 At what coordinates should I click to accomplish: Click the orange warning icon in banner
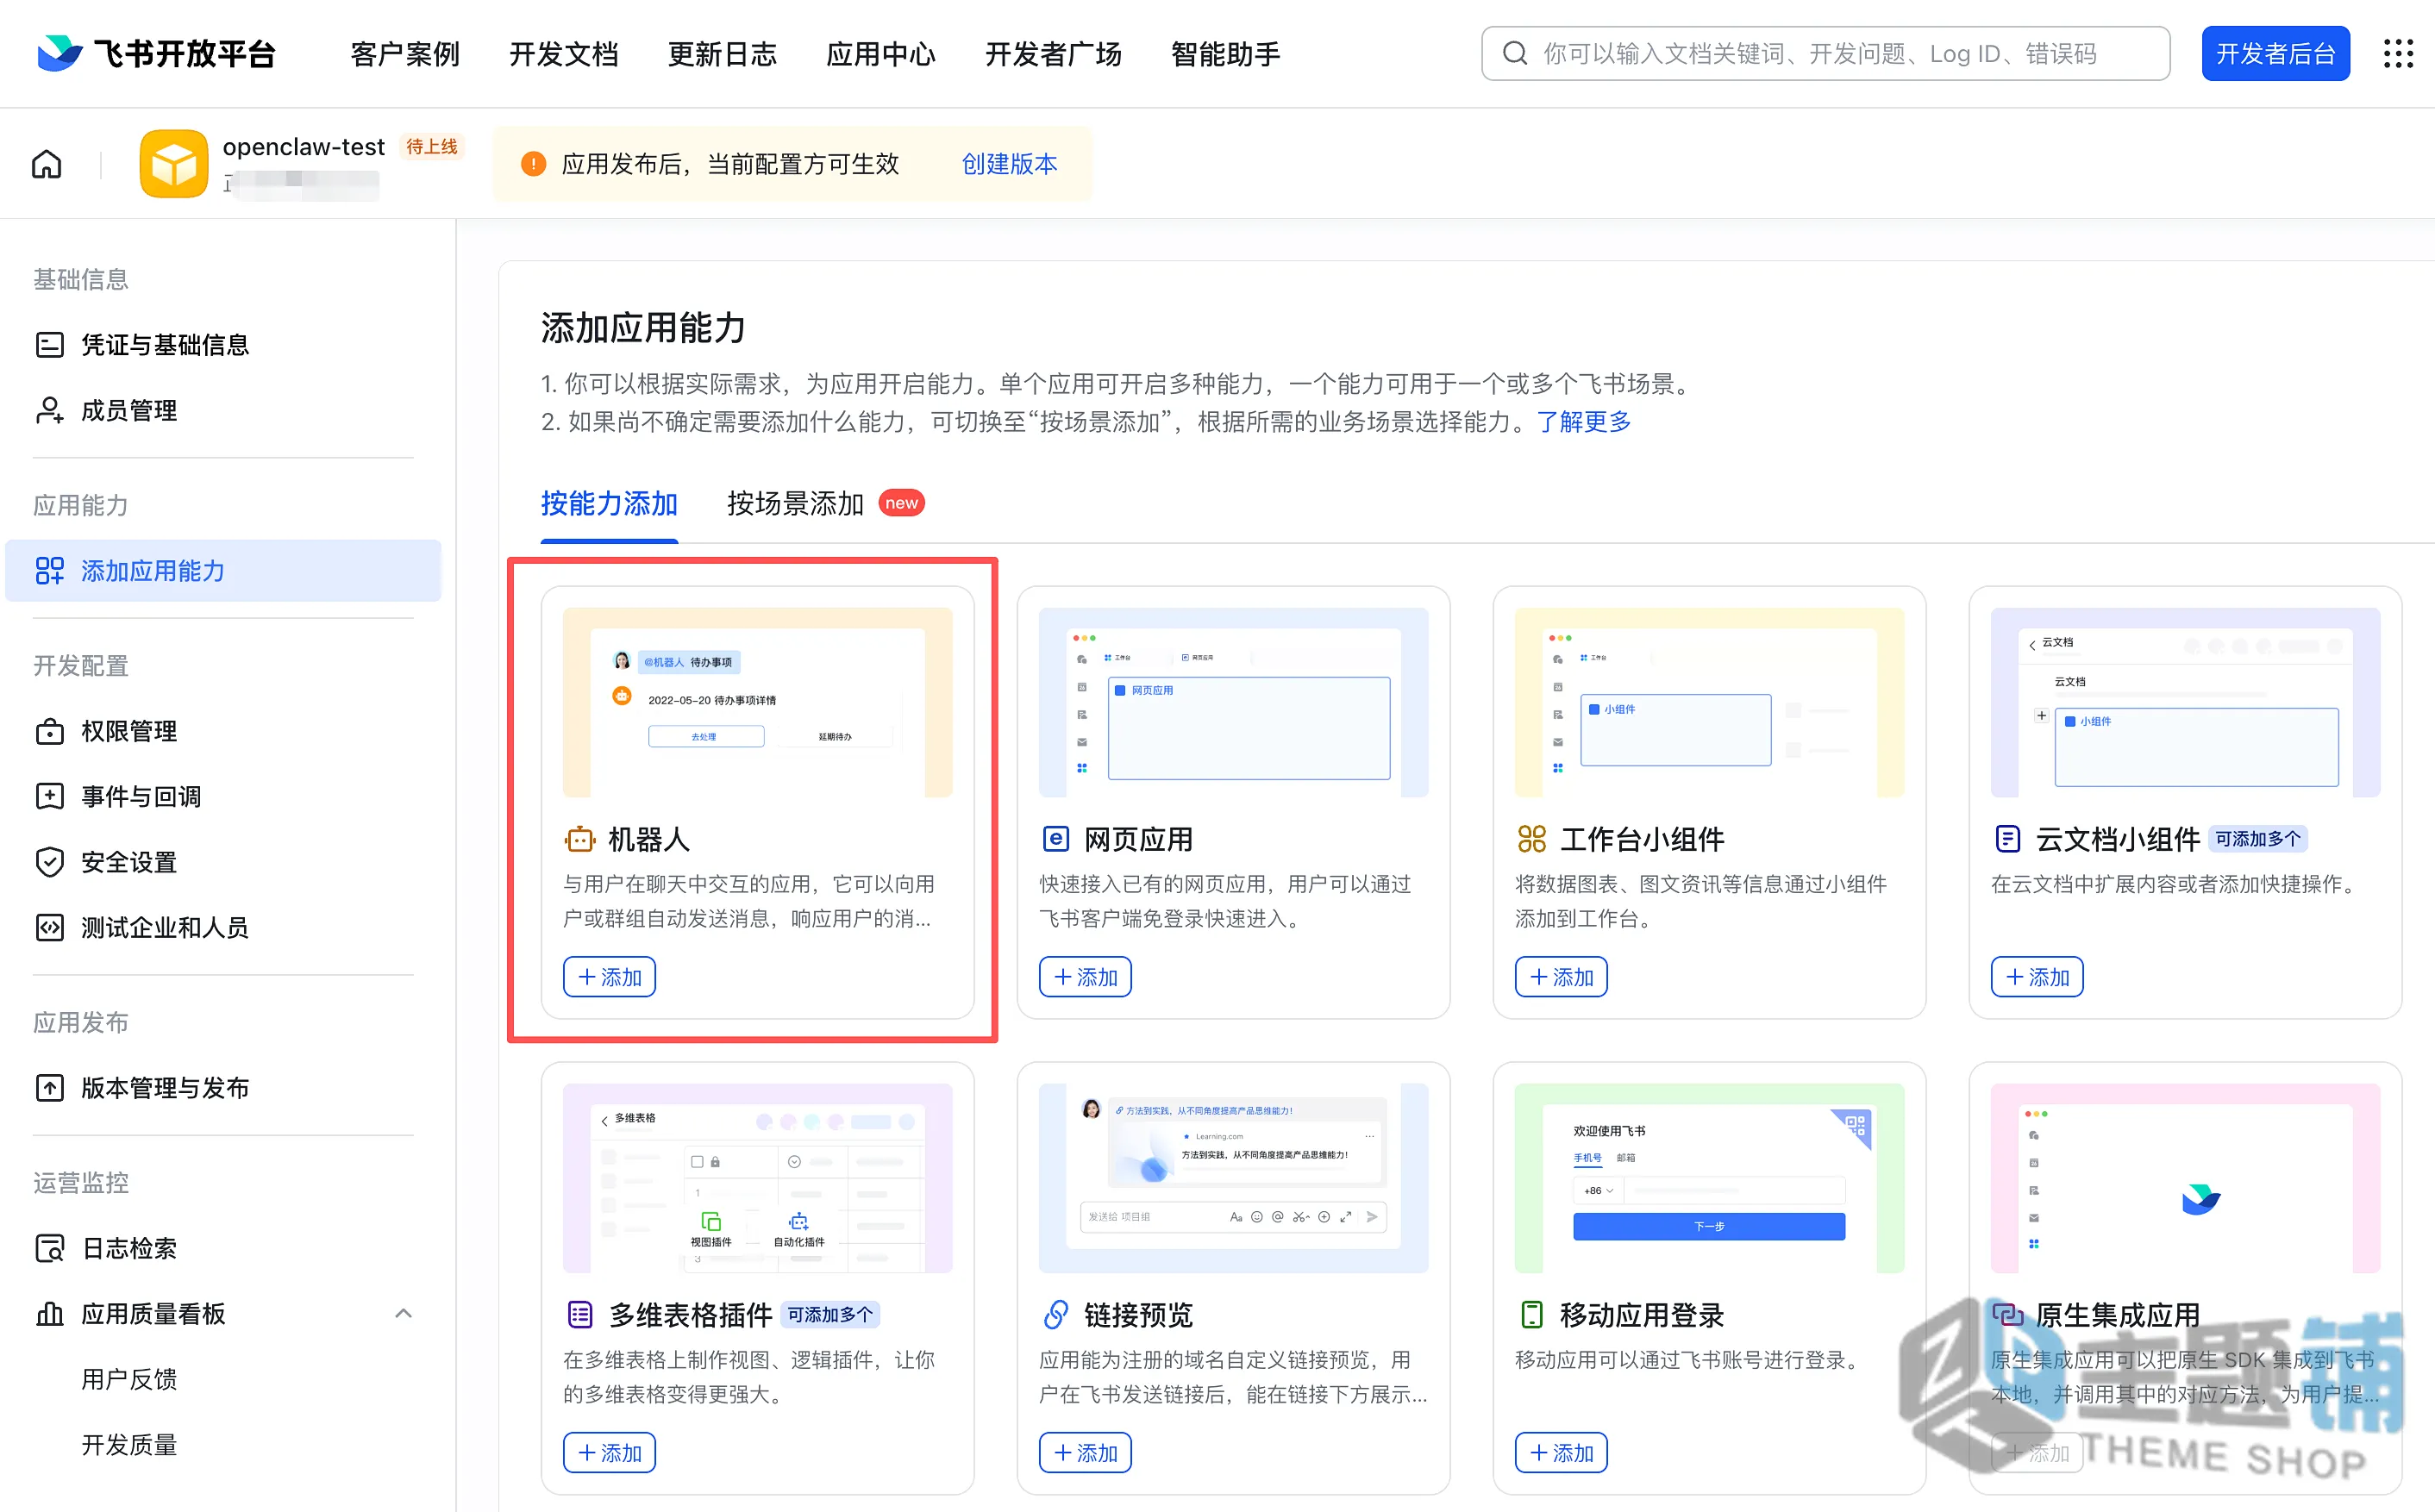point(533,163)
